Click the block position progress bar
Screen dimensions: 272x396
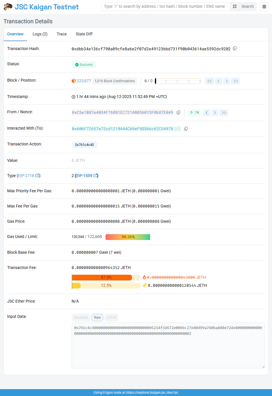178,81
